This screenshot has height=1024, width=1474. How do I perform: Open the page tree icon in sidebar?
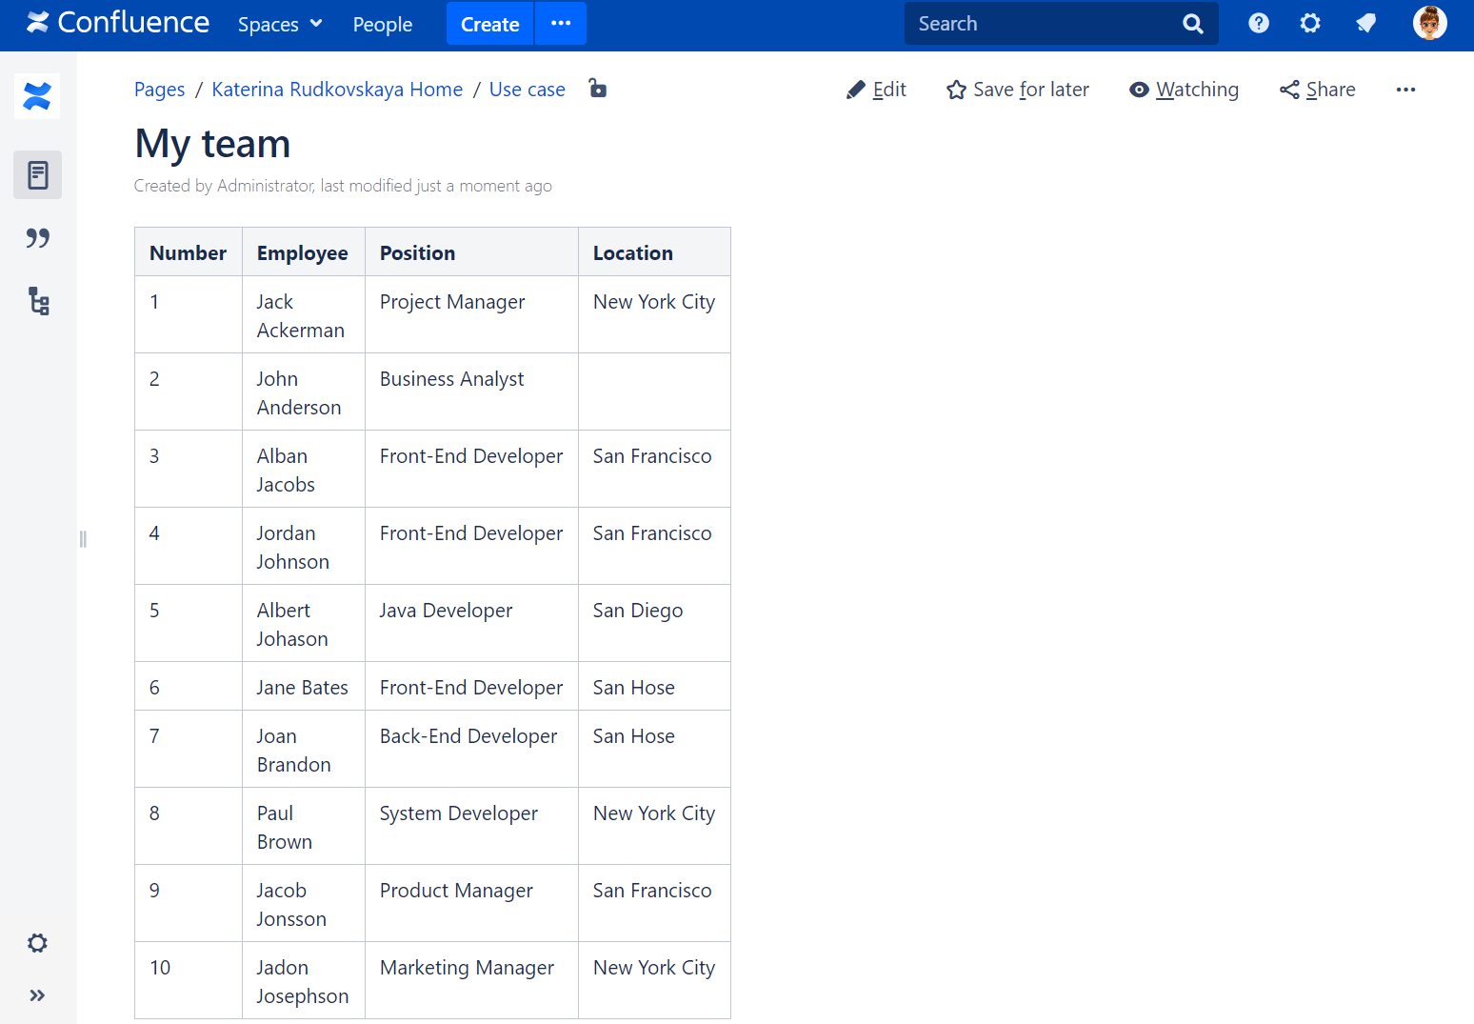pos(38,302)
